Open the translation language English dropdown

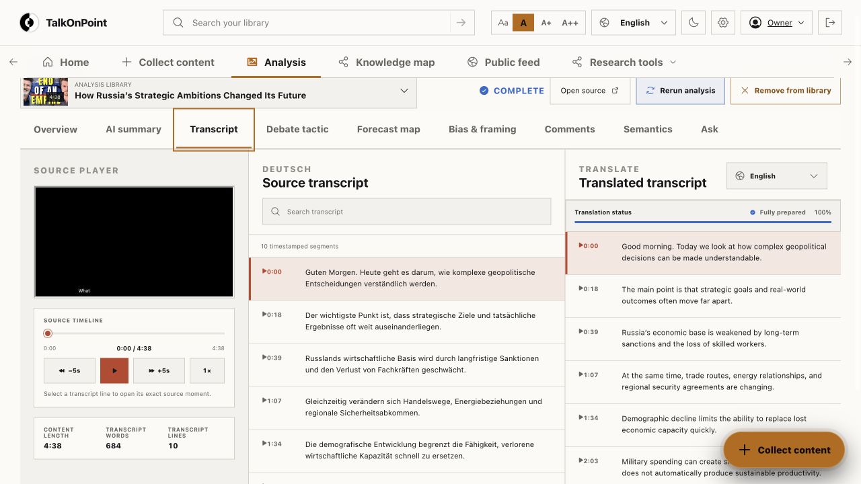point(777,176)
